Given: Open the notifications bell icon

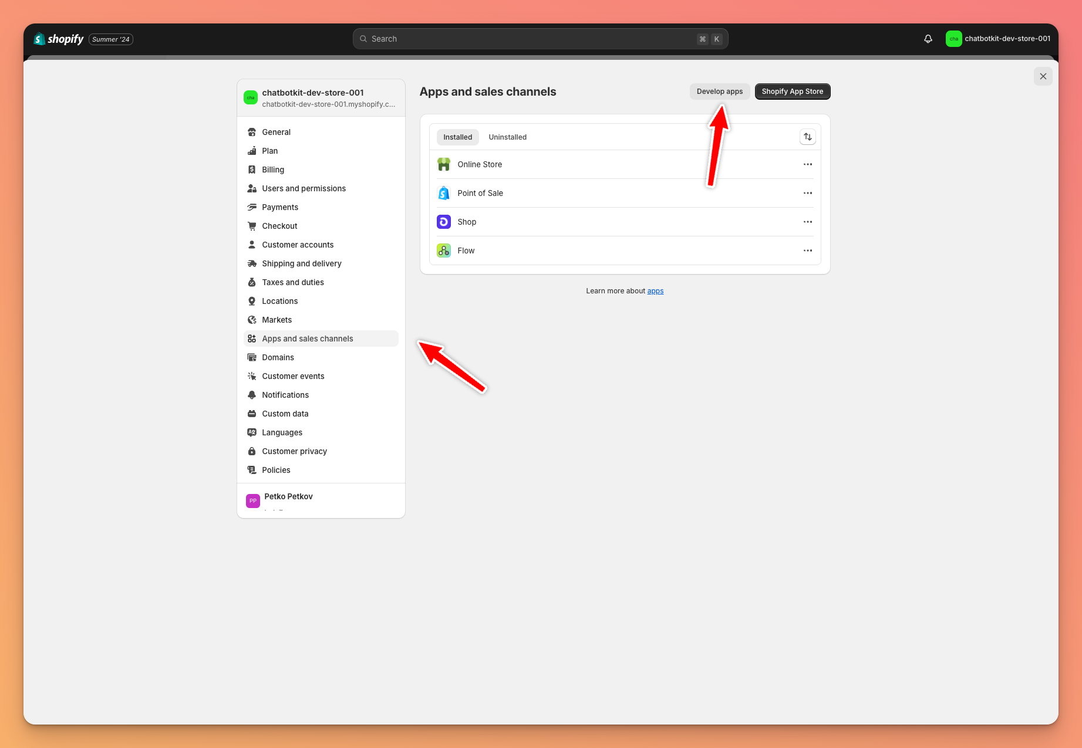Looking at the screenshot, I should click(x=928, y=39).
